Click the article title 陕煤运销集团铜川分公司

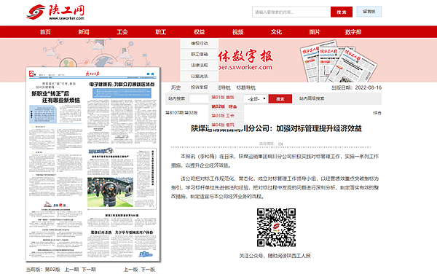[x=276, y=128]
